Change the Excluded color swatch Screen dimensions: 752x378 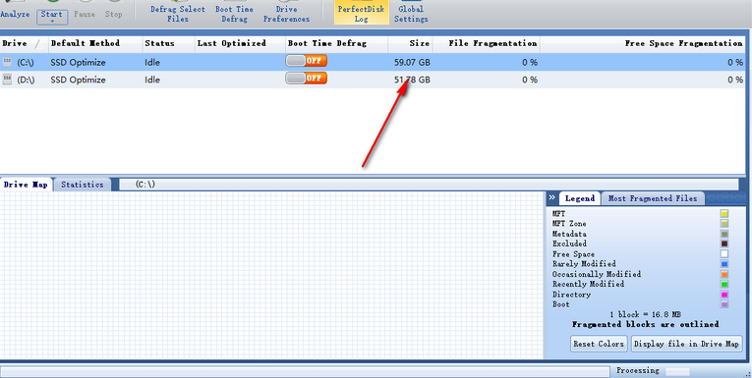(724, 243)
